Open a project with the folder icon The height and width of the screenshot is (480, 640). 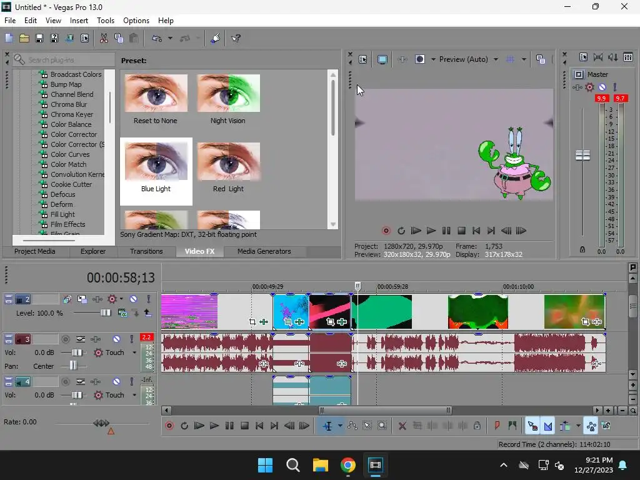24,38
